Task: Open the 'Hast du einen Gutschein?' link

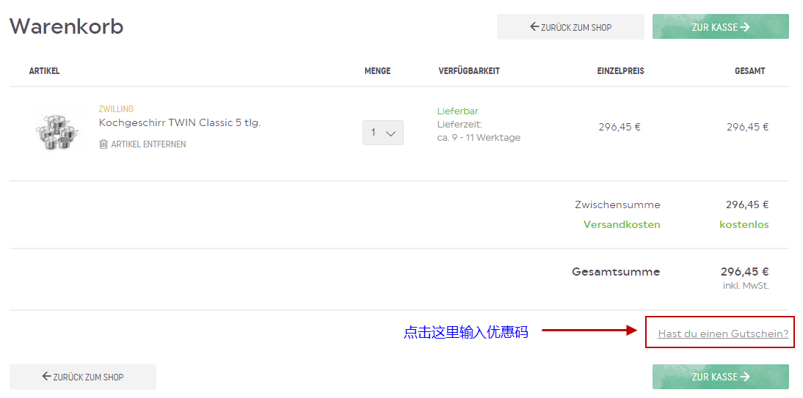Action: pos(723,334)
